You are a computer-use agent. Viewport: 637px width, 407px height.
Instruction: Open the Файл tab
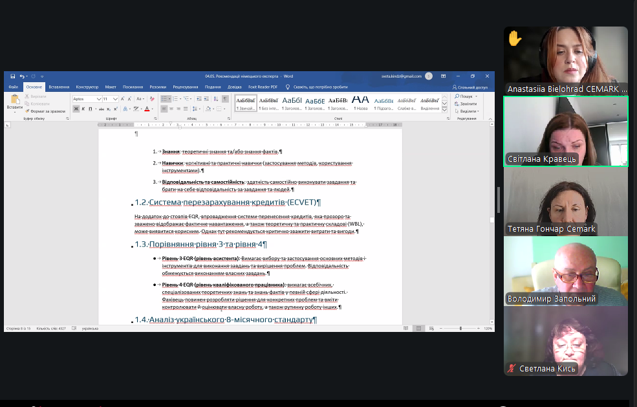click(x=13, y=87)
